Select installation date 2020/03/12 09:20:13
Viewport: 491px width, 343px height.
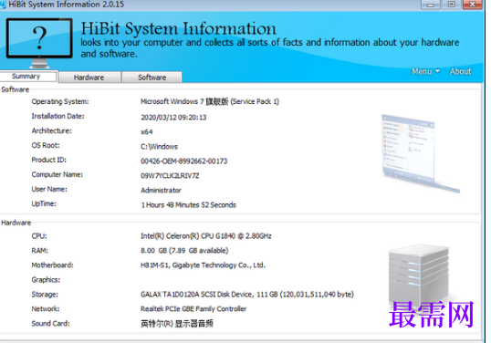point(173,118)
